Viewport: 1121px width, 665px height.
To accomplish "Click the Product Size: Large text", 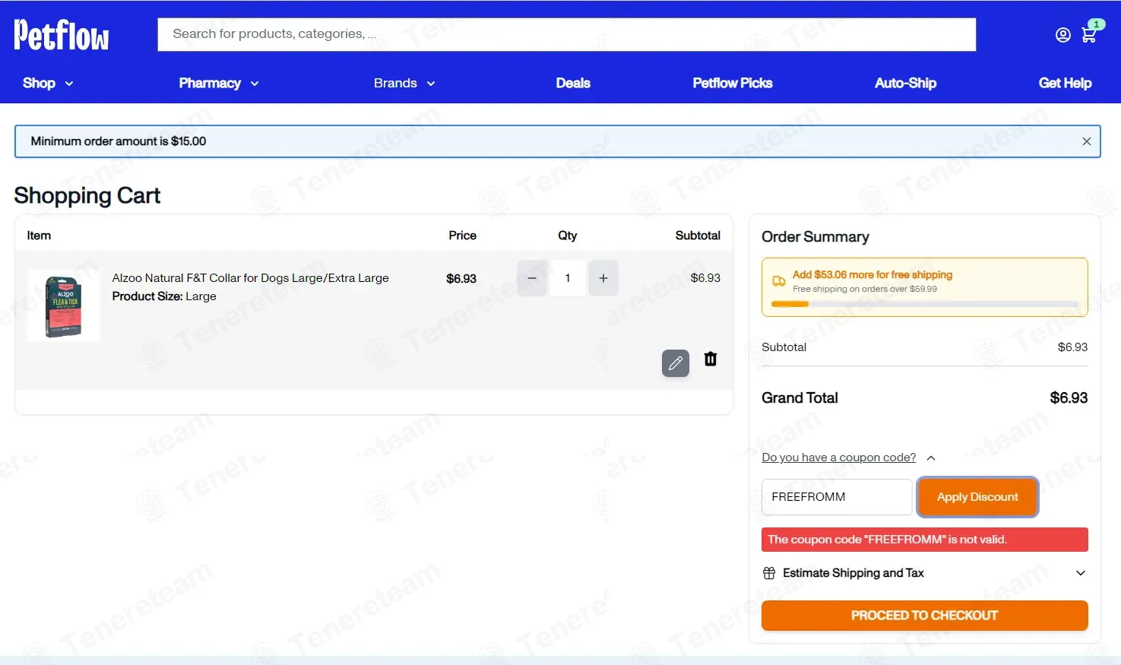I will (164, 296).
